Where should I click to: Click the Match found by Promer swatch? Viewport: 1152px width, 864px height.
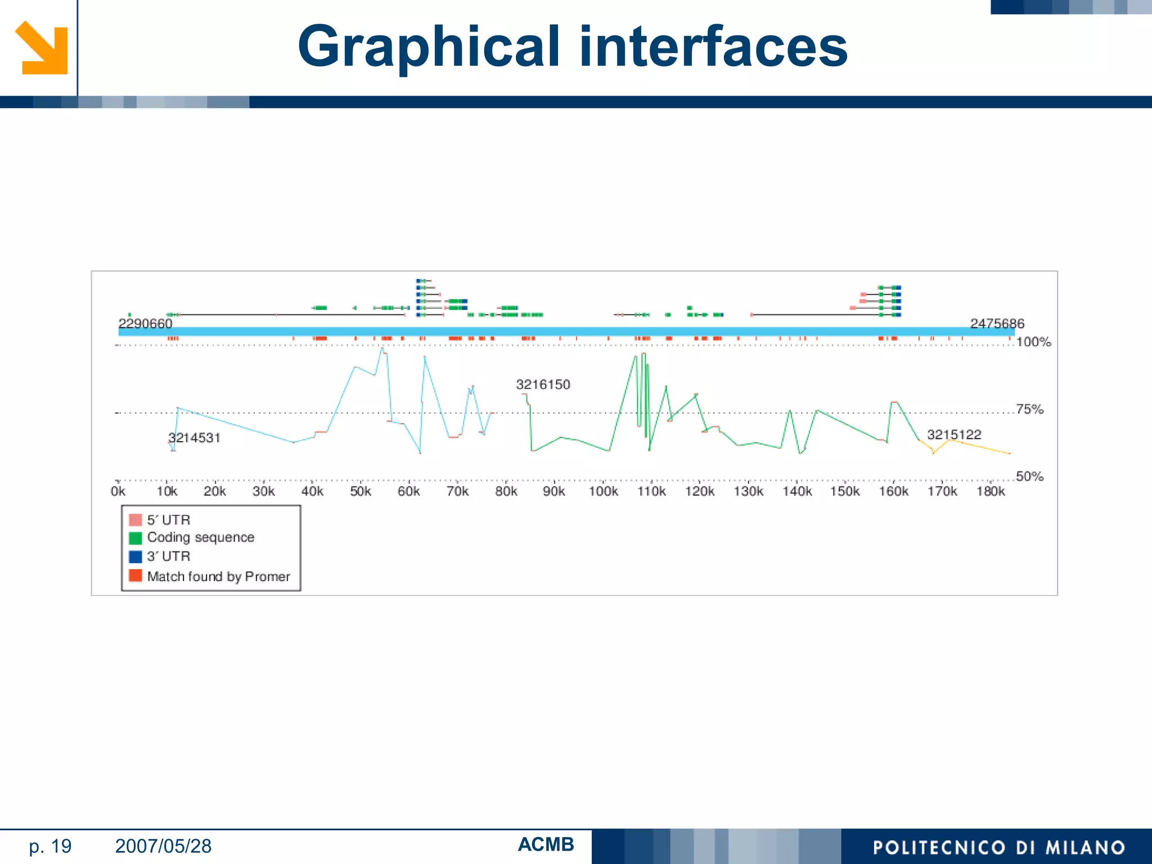pos(135,575)
